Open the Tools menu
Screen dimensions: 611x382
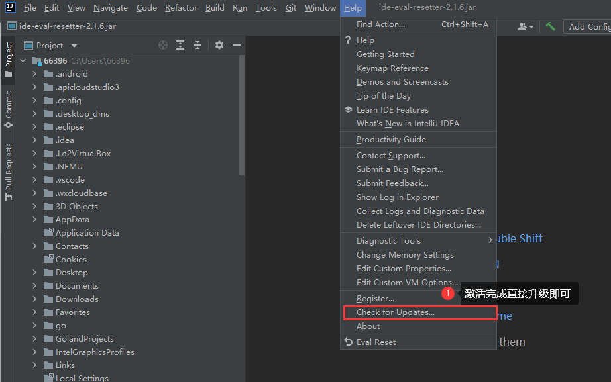click(x=266, y=8)
